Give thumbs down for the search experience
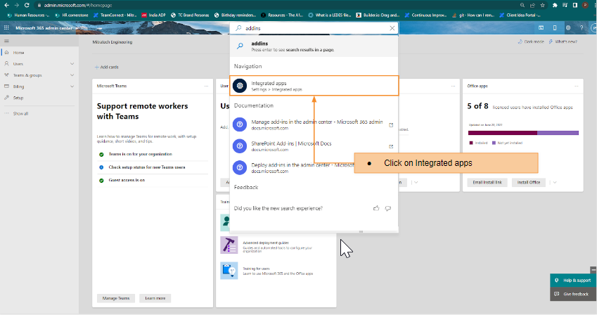The image size is (597, 315). pos(388,208)
